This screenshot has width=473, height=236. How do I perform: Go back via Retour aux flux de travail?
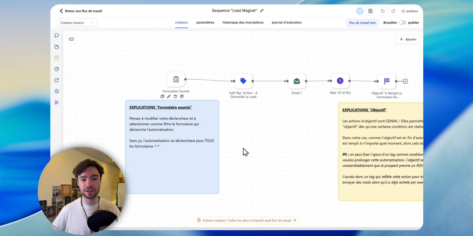(81, 11)
